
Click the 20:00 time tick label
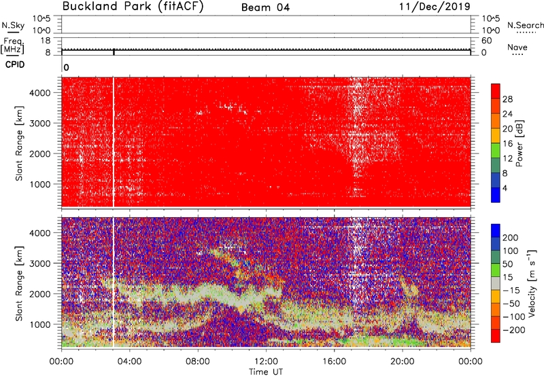(402, 362)
